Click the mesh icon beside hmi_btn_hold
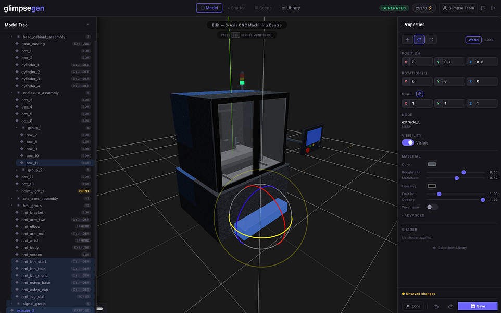Screen dimensions: 501x313 [x=17, y=269]
